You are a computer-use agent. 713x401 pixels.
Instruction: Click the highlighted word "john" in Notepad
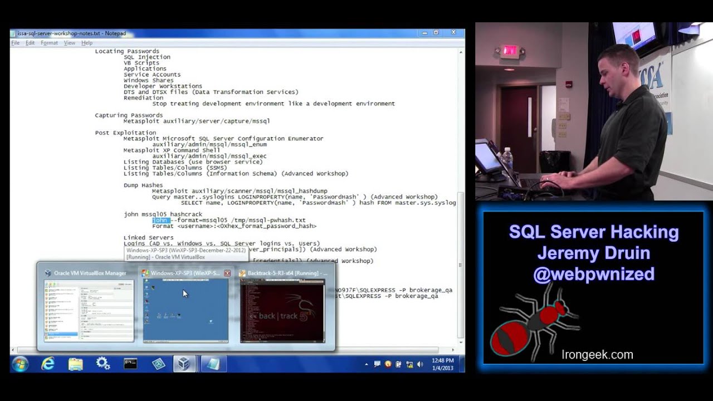pos(160,220)
